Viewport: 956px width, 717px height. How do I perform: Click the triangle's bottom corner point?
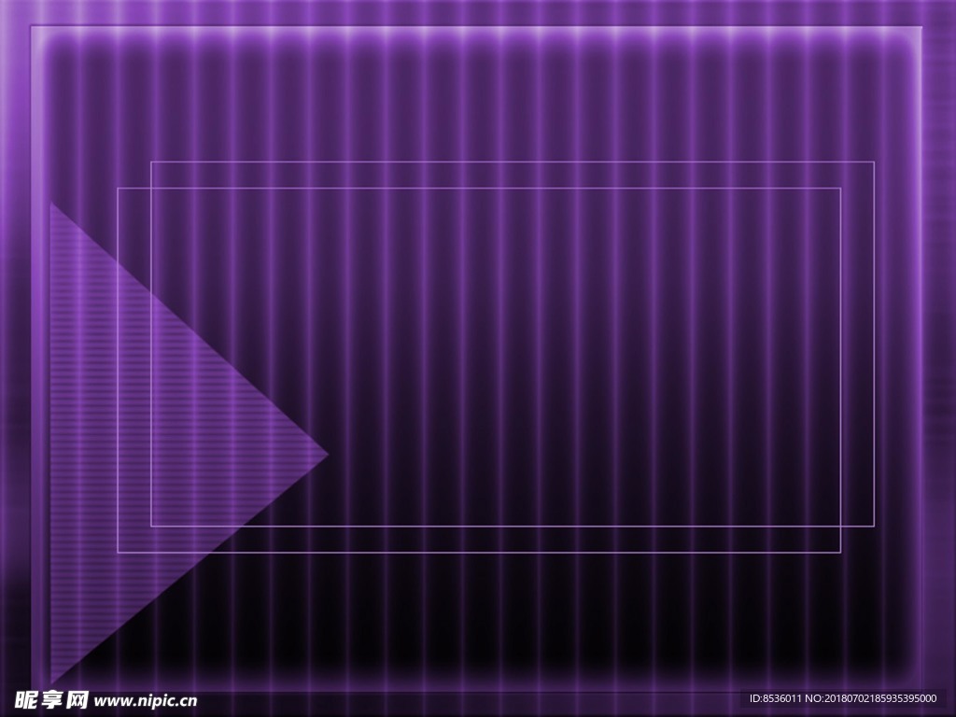51,684
